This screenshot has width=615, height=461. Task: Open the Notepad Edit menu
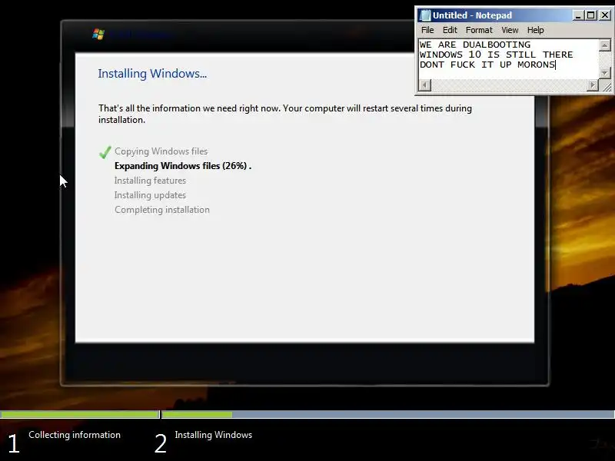point(450,30)
